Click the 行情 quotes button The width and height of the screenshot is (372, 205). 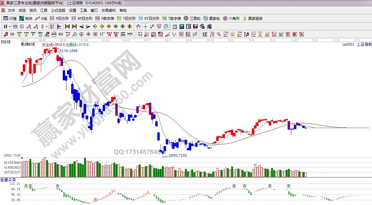(x=10, y=18)
